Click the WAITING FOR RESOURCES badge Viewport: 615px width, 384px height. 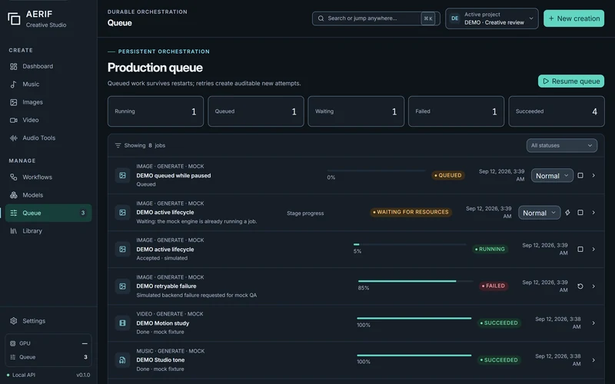[411, 212]
